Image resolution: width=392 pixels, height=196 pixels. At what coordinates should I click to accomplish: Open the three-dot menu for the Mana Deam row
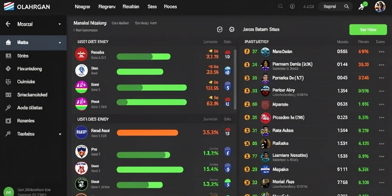coord(382,52)
